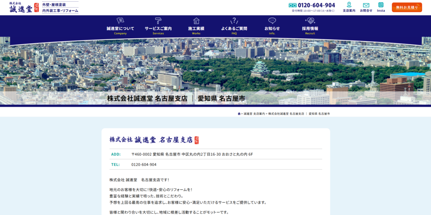
Task: Click the question mark icon above よくあるご質問
Action: [234, 21]
